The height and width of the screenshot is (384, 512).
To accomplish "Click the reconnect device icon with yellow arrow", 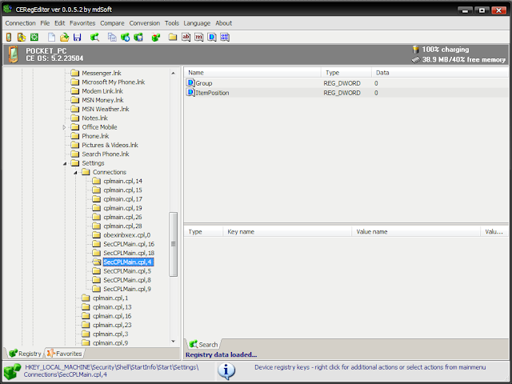I will tap(22, 38).
